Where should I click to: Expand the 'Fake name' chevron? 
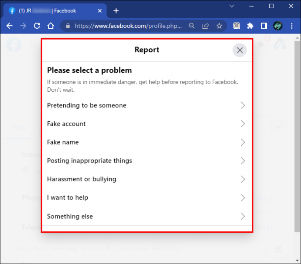(x=243, y=142)
